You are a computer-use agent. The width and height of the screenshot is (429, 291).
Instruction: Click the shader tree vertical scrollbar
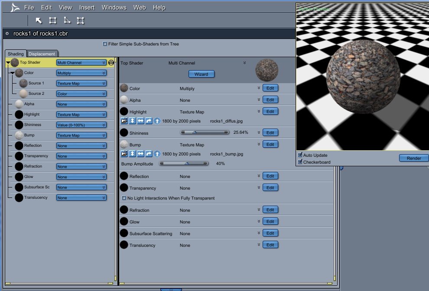[x=115, y=170]
